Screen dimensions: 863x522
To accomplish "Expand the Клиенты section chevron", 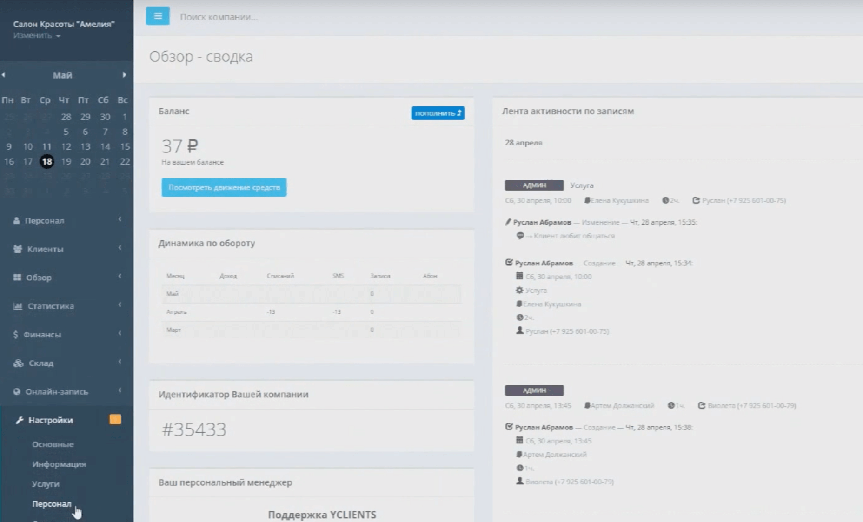I will (x=120, y=248).
